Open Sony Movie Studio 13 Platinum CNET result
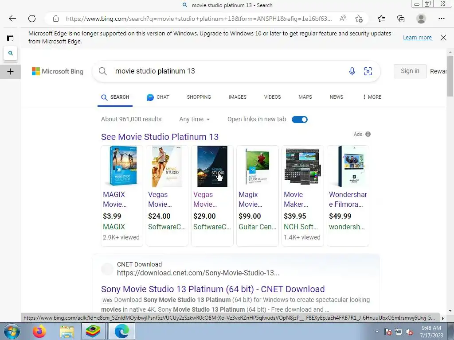Image resolution: width=454 pixels, height=340 pixels. coord(213,289)
